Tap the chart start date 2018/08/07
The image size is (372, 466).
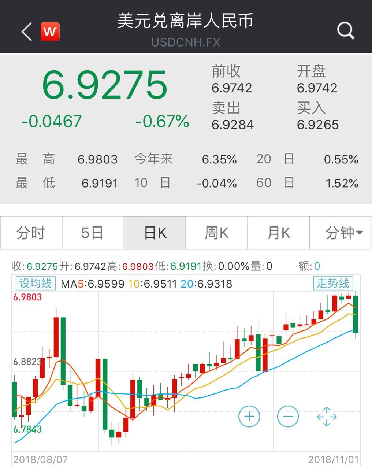tap(40, 459)
